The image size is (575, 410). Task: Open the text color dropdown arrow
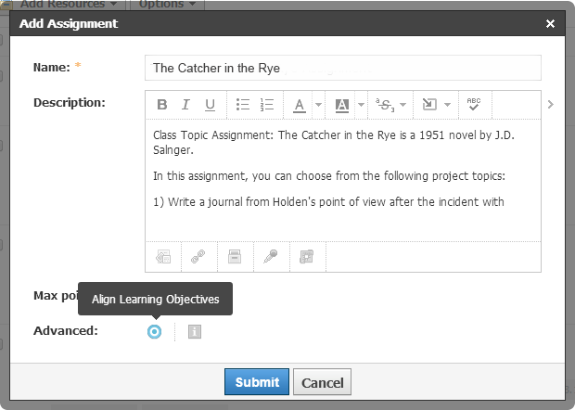point(318,105)
